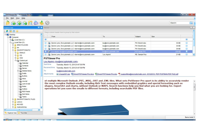
Task: Click the Forward message toolbar icon
Action: tap(25, 23)
